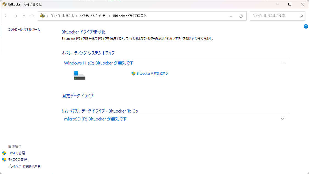Screen dimensions: 309x174
Task: Go back with the left arrow
Action: pyautogui.click(x=6, y=16)
